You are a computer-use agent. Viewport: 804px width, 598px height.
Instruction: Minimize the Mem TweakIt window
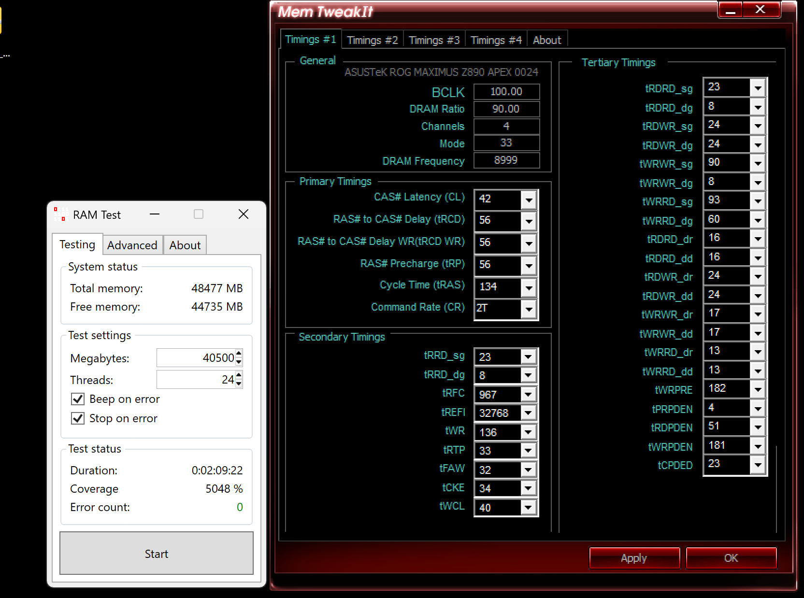(x=730, y=10)
